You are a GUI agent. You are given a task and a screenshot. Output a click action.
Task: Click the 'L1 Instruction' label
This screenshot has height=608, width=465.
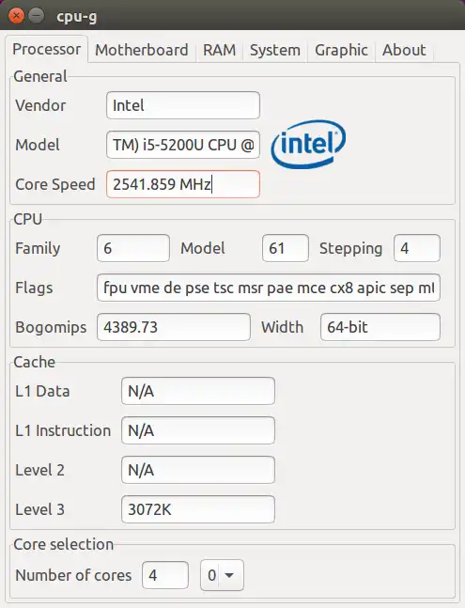(x=63, y=430)
